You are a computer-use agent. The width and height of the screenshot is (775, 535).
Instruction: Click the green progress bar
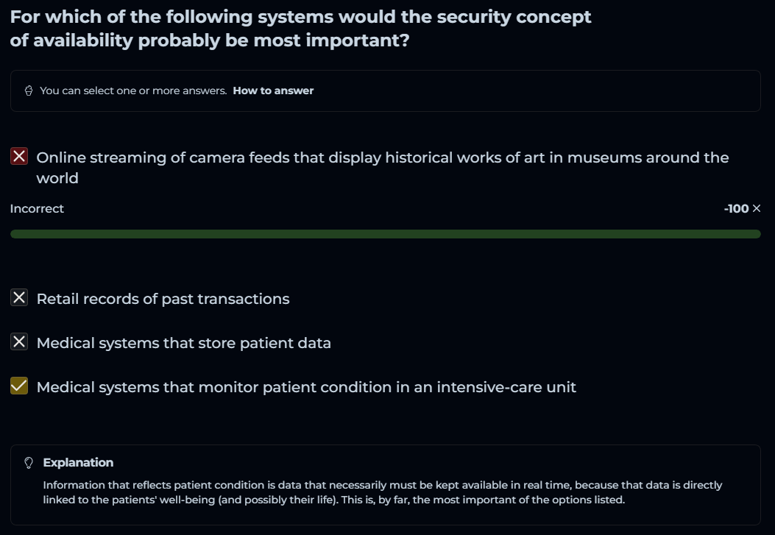coord(385,234)
